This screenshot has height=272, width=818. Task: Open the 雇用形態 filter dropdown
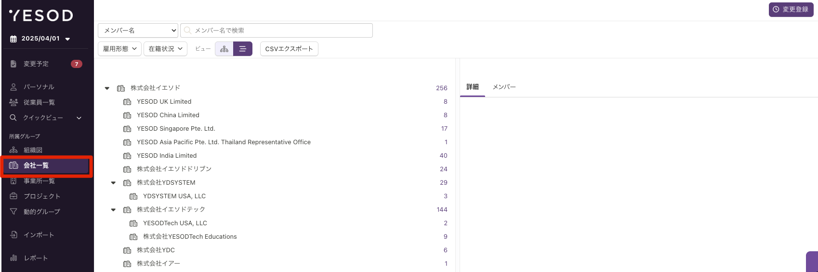119,49
